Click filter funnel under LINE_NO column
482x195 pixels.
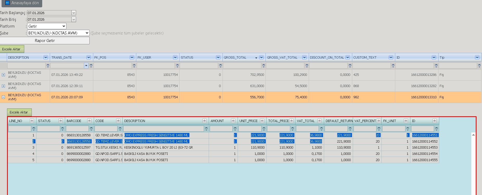tap(34, 129)
